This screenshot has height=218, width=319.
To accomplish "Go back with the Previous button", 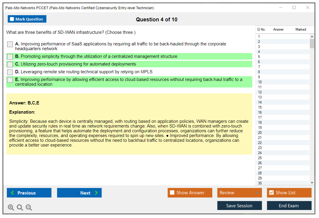I will (29, 193).
